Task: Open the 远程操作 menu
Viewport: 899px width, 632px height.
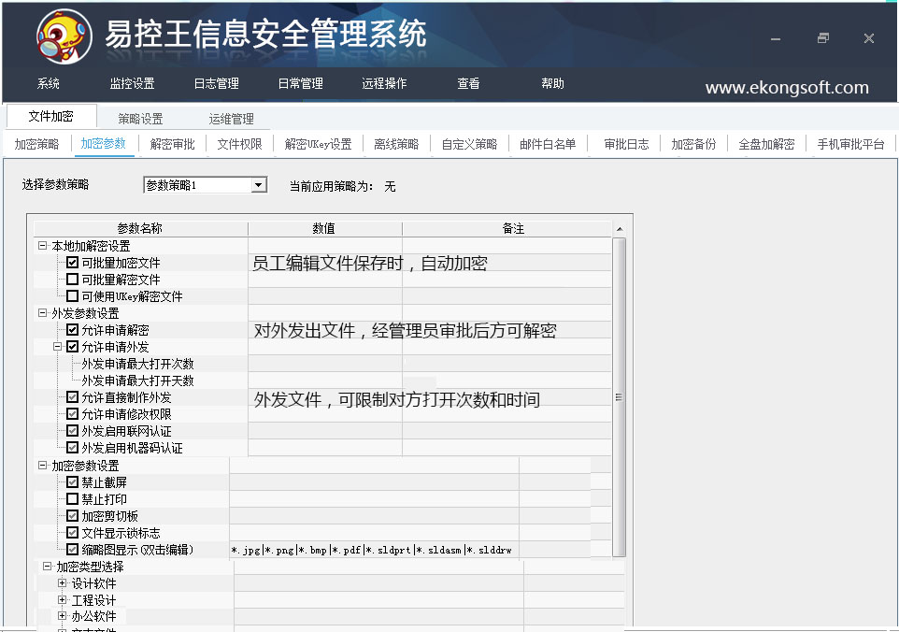Action: pyautogui.click(x=384, y=83)
